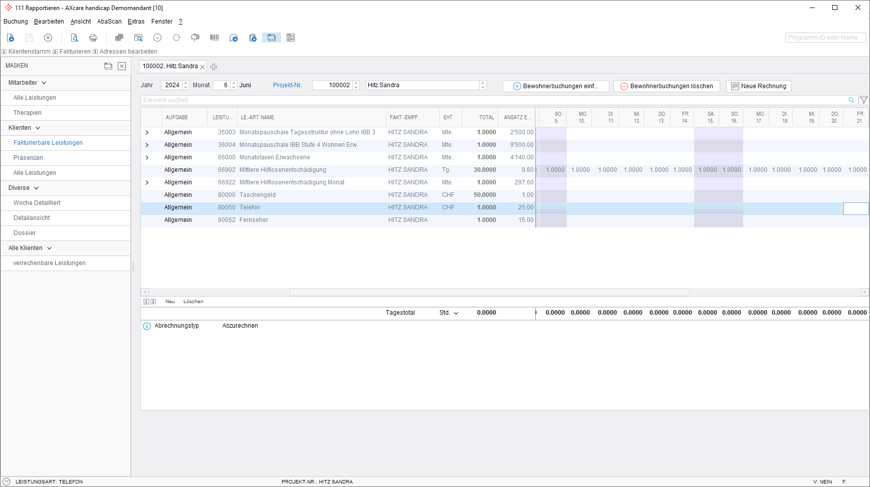The image size is (870, 487).
Task: Click the Projekt-Nr. link label
Action: pos(287,85)
